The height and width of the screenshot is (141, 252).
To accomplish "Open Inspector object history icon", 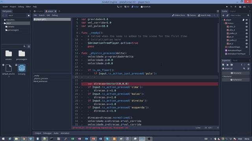I will click(248, 65).
